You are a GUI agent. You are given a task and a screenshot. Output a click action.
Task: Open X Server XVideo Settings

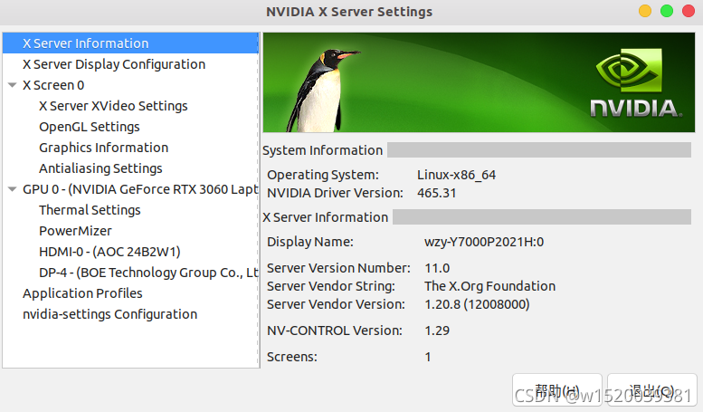point(113,106)
